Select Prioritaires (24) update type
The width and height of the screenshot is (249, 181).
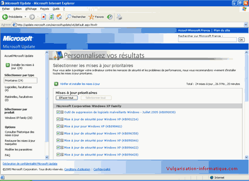click(20, 80)
